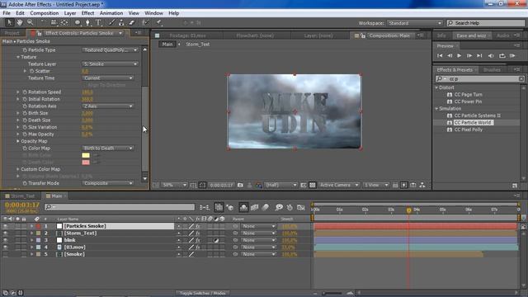Toggle Preview loop option
The height and width of the screenshot is (297, 528).
pyautogui.click(x=502, y=55)
